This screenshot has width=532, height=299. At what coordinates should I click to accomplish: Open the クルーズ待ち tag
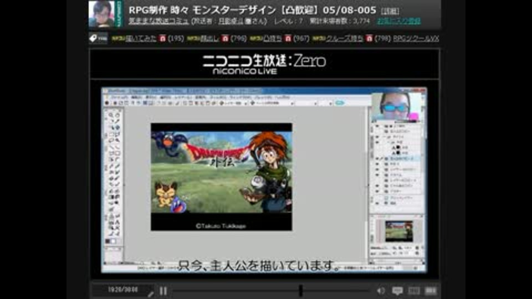tap(344, 39)
